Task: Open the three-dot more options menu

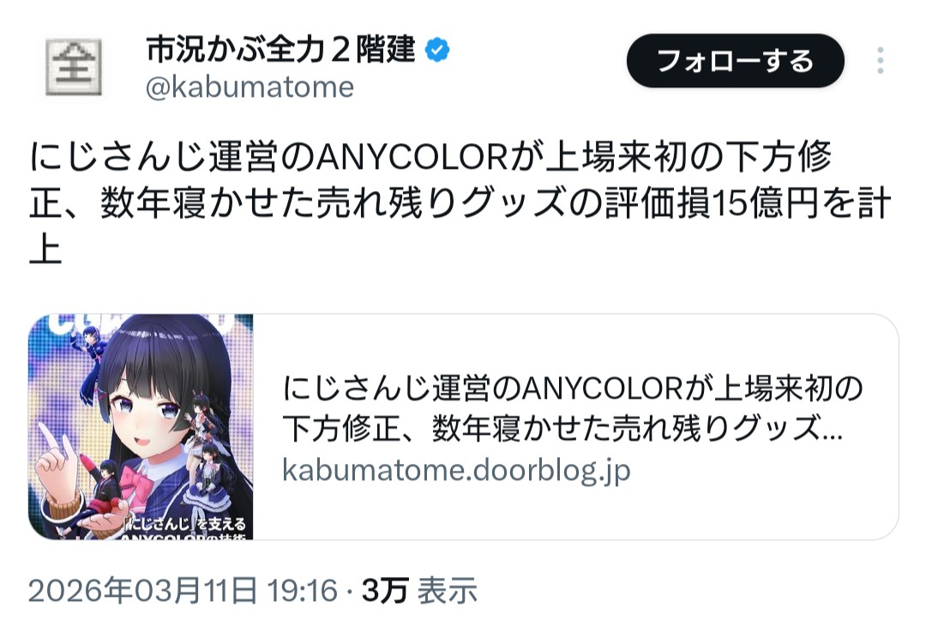Action: click(x=880, y=61)
